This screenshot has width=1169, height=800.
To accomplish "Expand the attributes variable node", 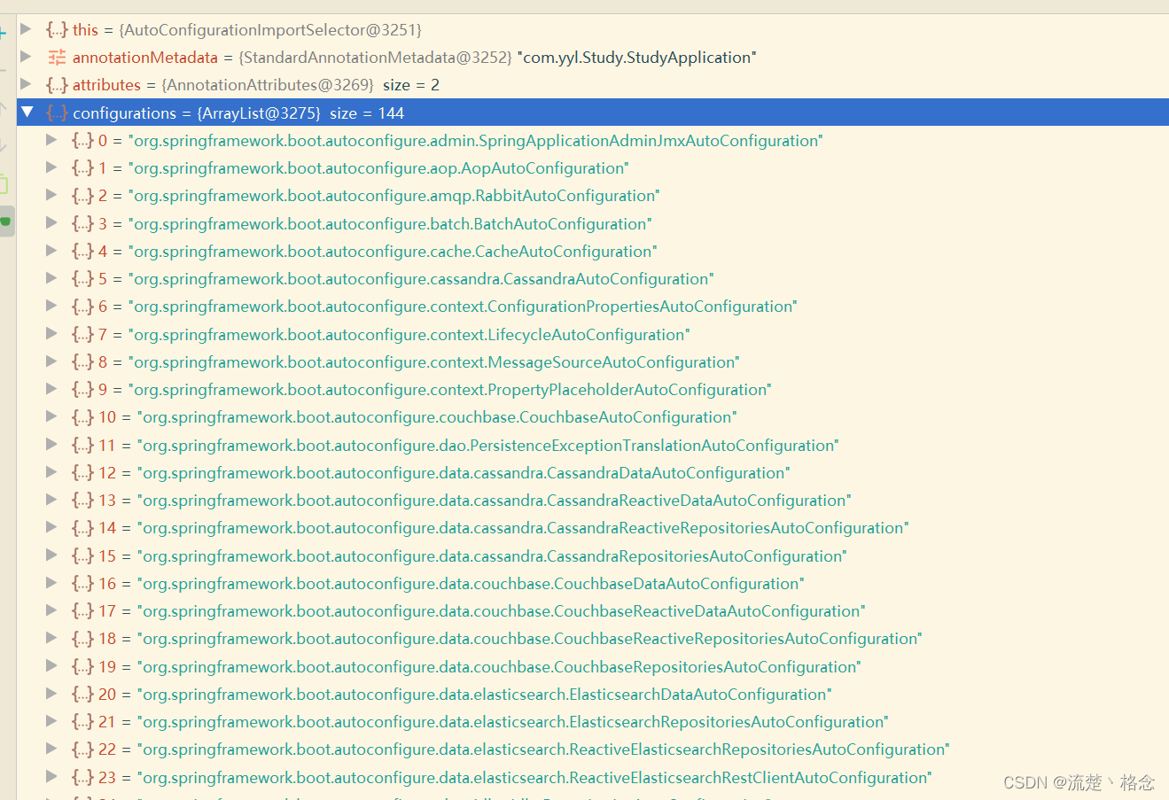I will [x=26, y=84].
